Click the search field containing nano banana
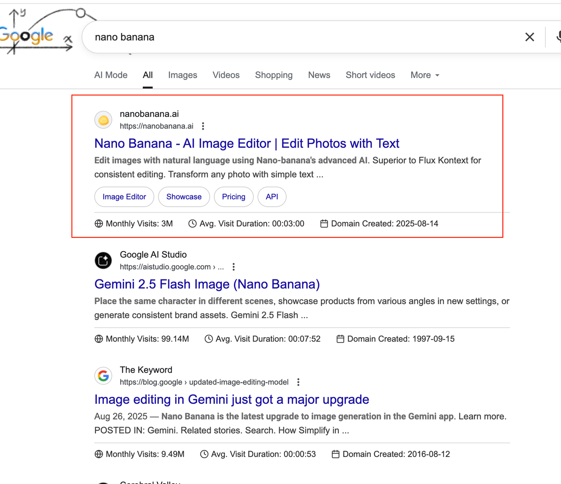 point(302,37)
